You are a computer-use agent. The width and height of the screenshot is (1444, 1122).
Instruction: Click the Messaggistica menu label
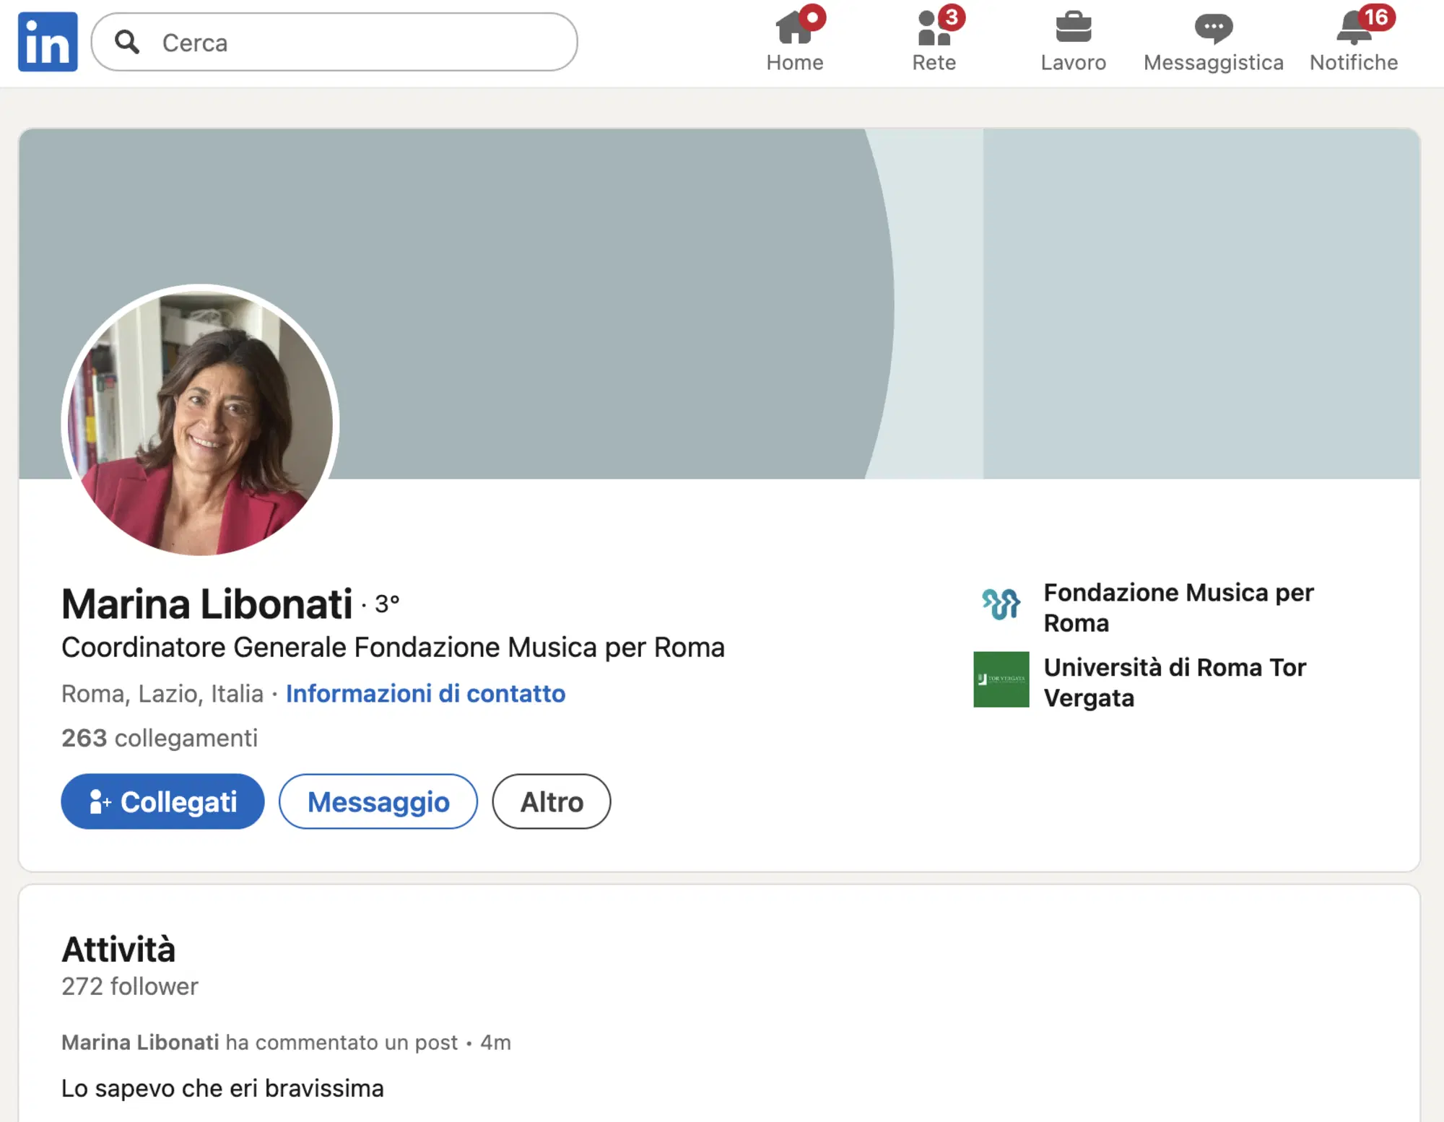(x=1214, y=63)
